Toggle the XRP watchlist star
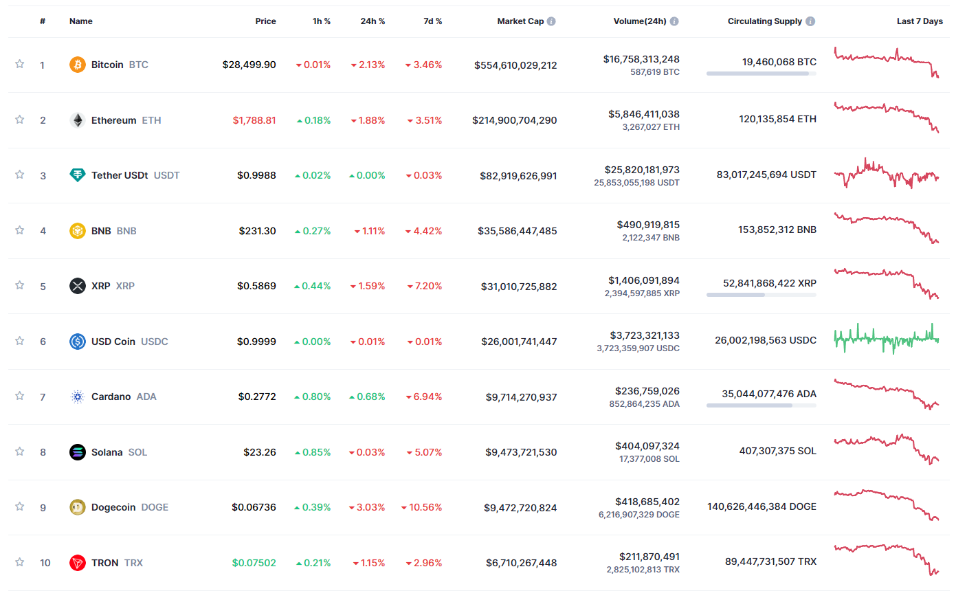The width and height of the screenshot is (967, 591). pos(20,285)
